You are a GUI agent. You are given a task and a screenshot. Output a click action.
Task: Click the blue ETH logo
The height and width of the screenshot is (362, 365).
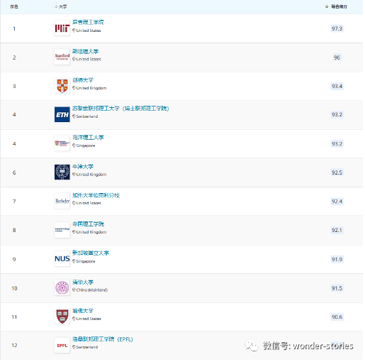[x=62, y=114]
